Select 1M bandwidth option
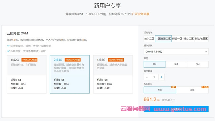215x121 pixels. click(x=154, y=64)
